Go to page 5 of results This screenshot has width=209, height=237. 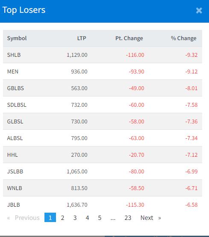tap(100, 218)
